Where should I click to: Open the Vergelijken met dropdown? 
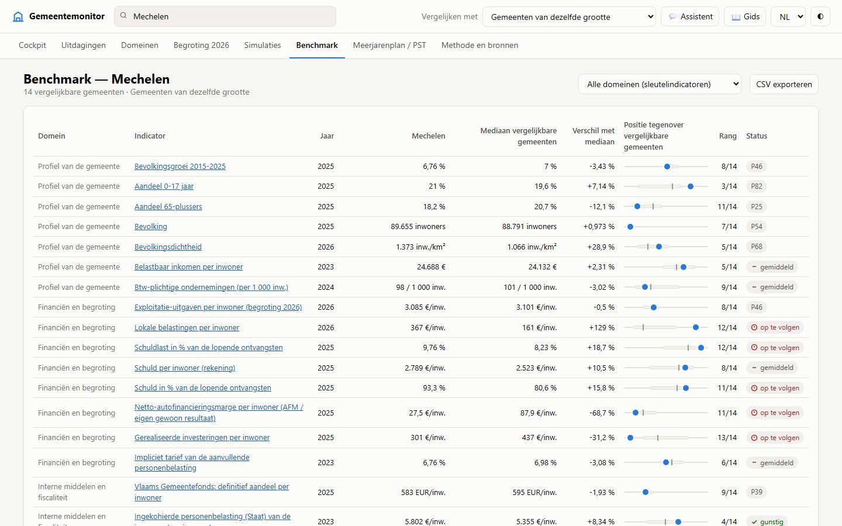pyautogui.click(x=569, y=16)
